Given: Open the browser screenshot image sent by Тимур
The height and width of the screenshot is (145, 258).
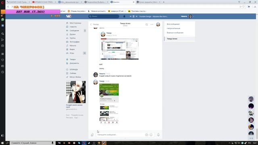Looking at the screenshot, I should [120, 49].
